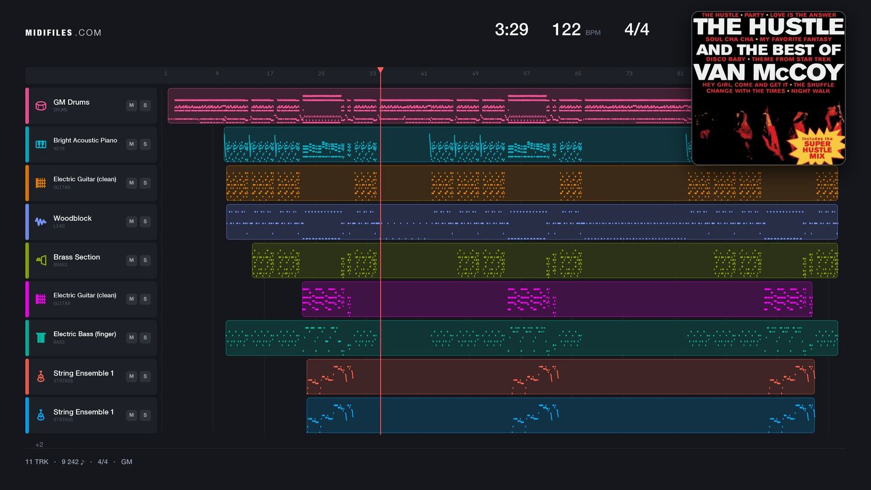Click the blue String Ensemble 1 violin icon
The height and width of the screenshot is (490, 871).
coord(41,415)
